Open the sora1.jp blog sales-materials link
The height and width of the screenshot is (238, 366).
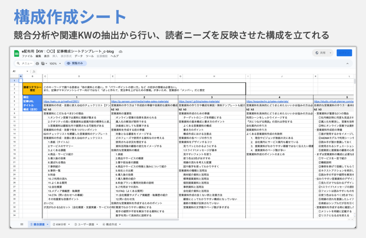(x=199, y=101)
